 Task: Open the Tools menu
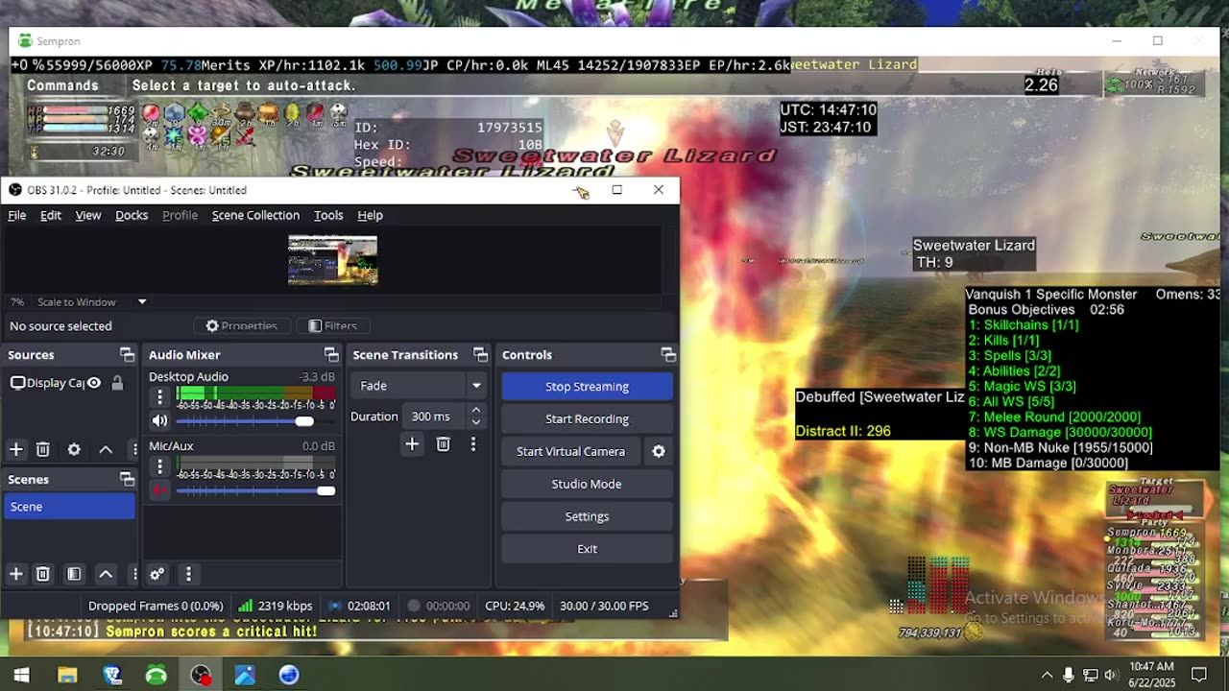[328, 215]
